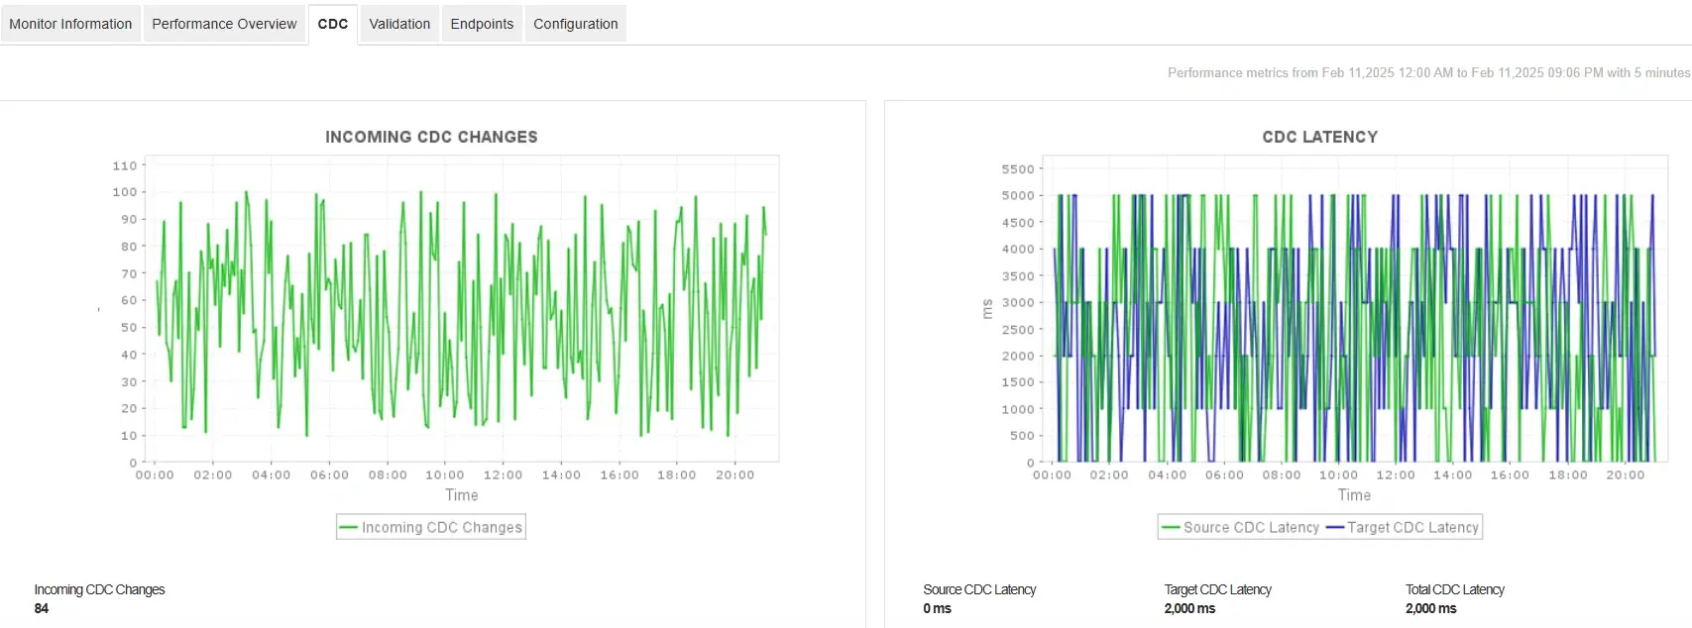This screenshot has height=628, width=1692.
Task: Click green line swatch for Incoming CDC Changes
Action: (x=348, y=527)
